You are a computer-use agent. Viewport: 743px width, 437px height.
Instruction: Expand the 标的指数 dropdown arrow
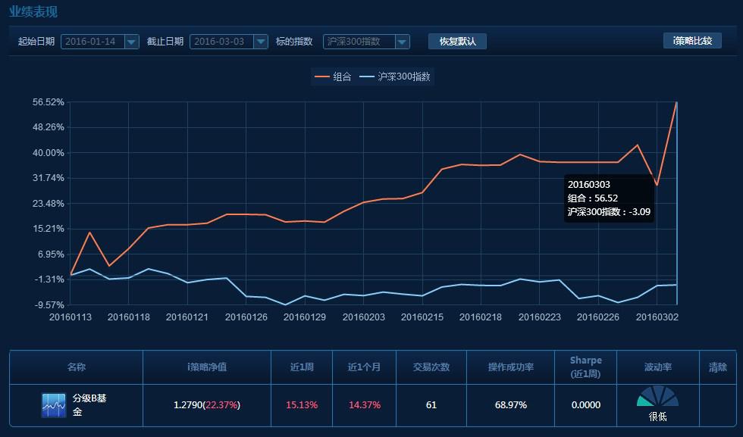coord(402,42)
